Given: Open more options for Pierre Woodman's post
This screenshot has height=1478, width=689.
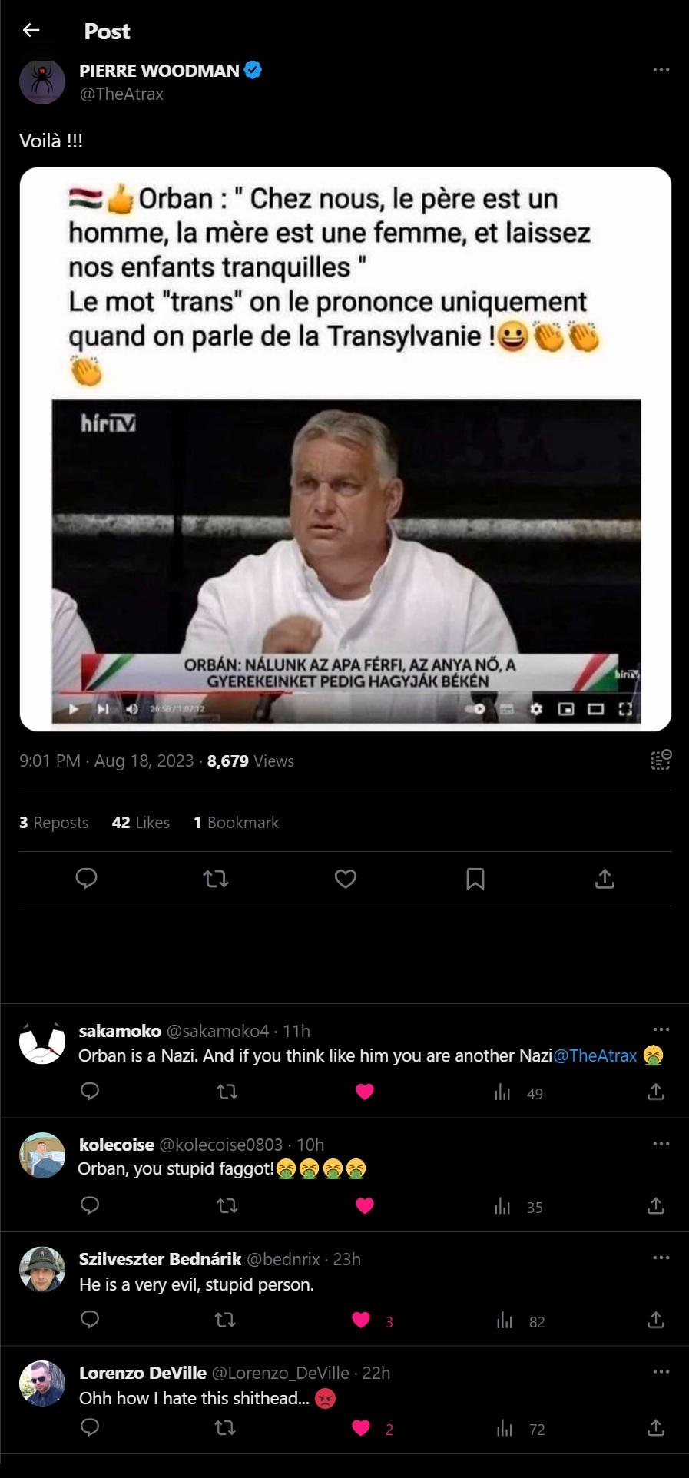Looking at the screenshot, I should point(661,70).
